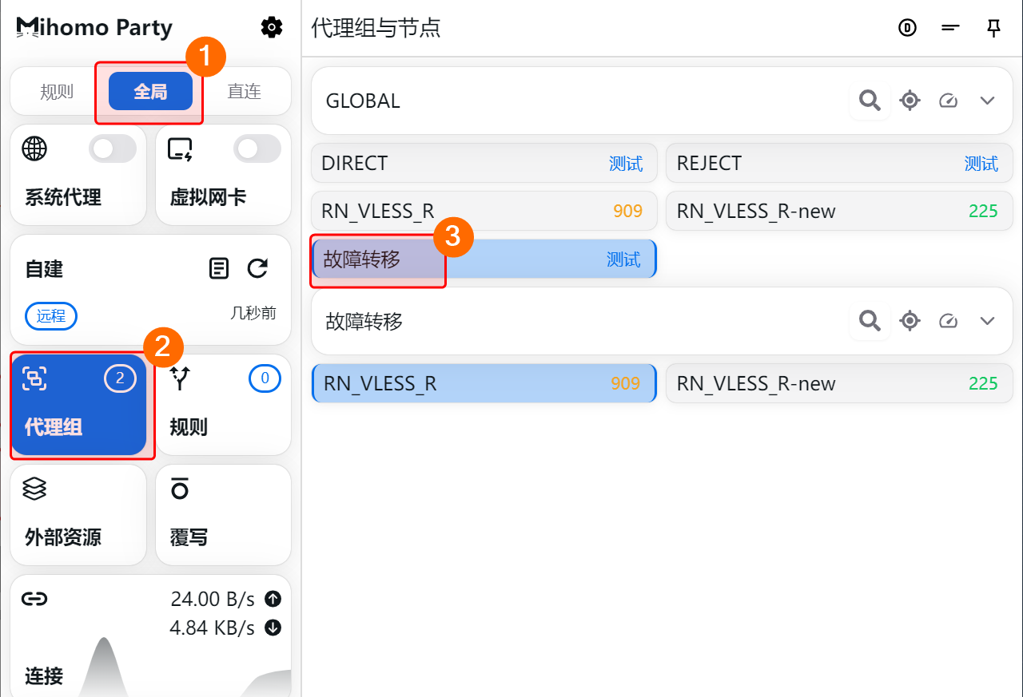The height and width of the screenshot is (697, 1023).
Task: Run speed test for 故障转移 group
Action: click(949, 321)
